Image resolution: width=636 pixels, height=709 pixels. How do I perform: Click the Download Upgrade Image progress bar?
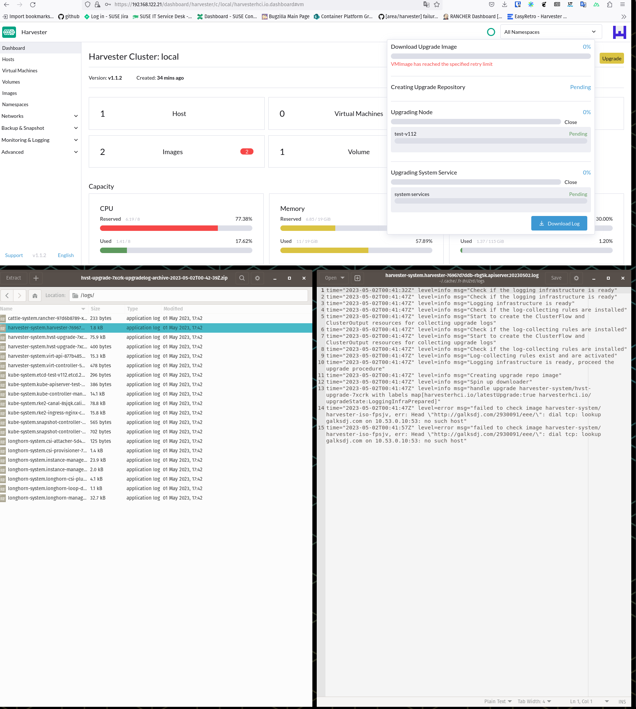pyautogui.click(x=490, y=56)
